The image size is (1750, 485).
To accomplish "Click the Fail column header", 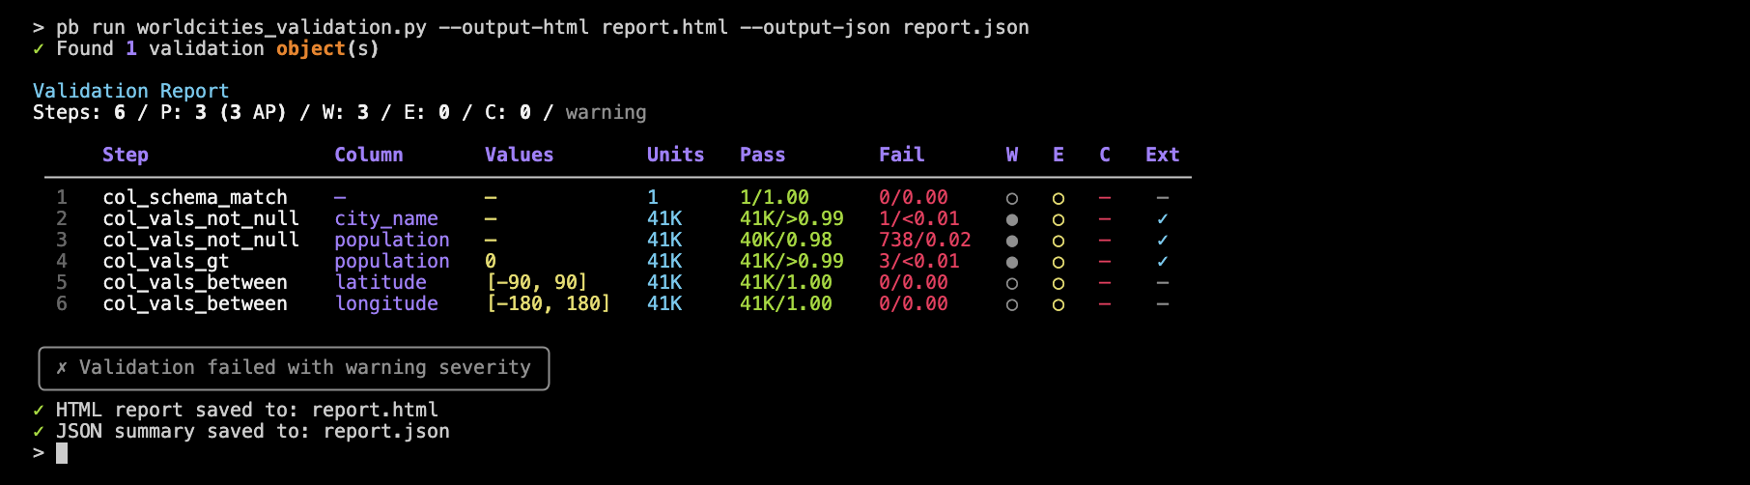I will point(901,155).
